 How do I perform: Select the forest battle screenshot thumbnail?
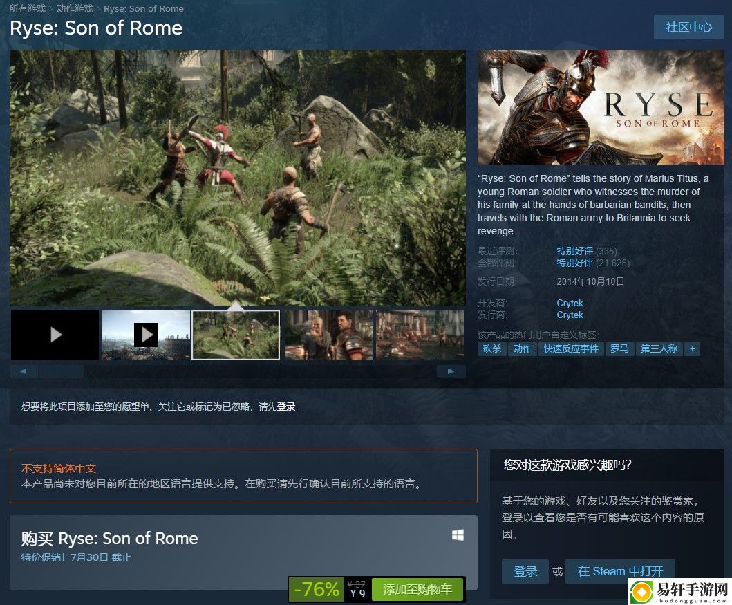(236, 335)
